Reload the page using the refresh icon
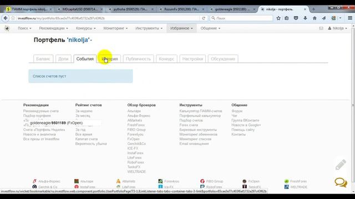The image size is (355, 199). pos(204,18)
